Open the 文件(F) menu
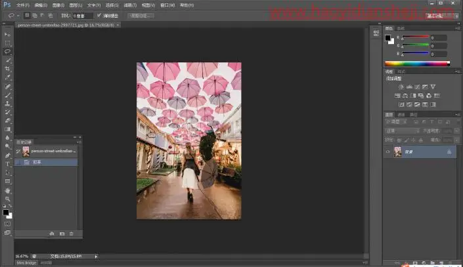 23,5
